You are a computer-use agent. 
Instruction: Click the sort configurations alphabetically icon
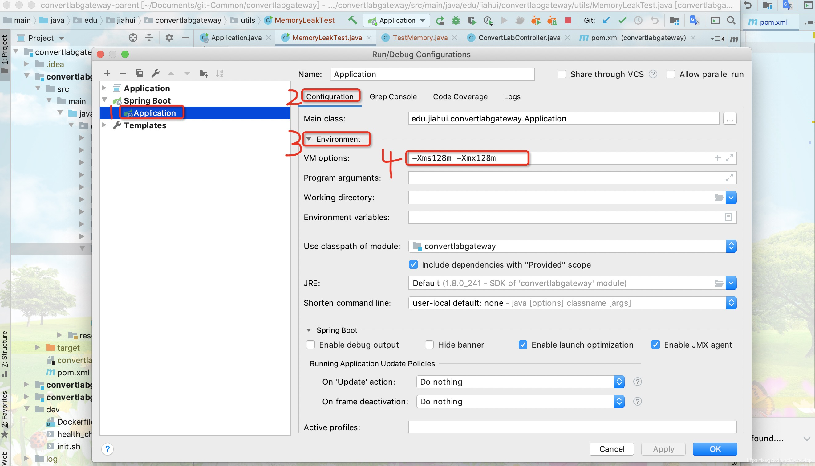point(219,74)
